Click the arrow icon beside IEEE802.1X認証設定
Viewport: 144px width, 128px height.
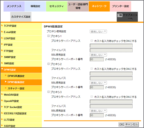pyautogui.click(x=2, y=113)
